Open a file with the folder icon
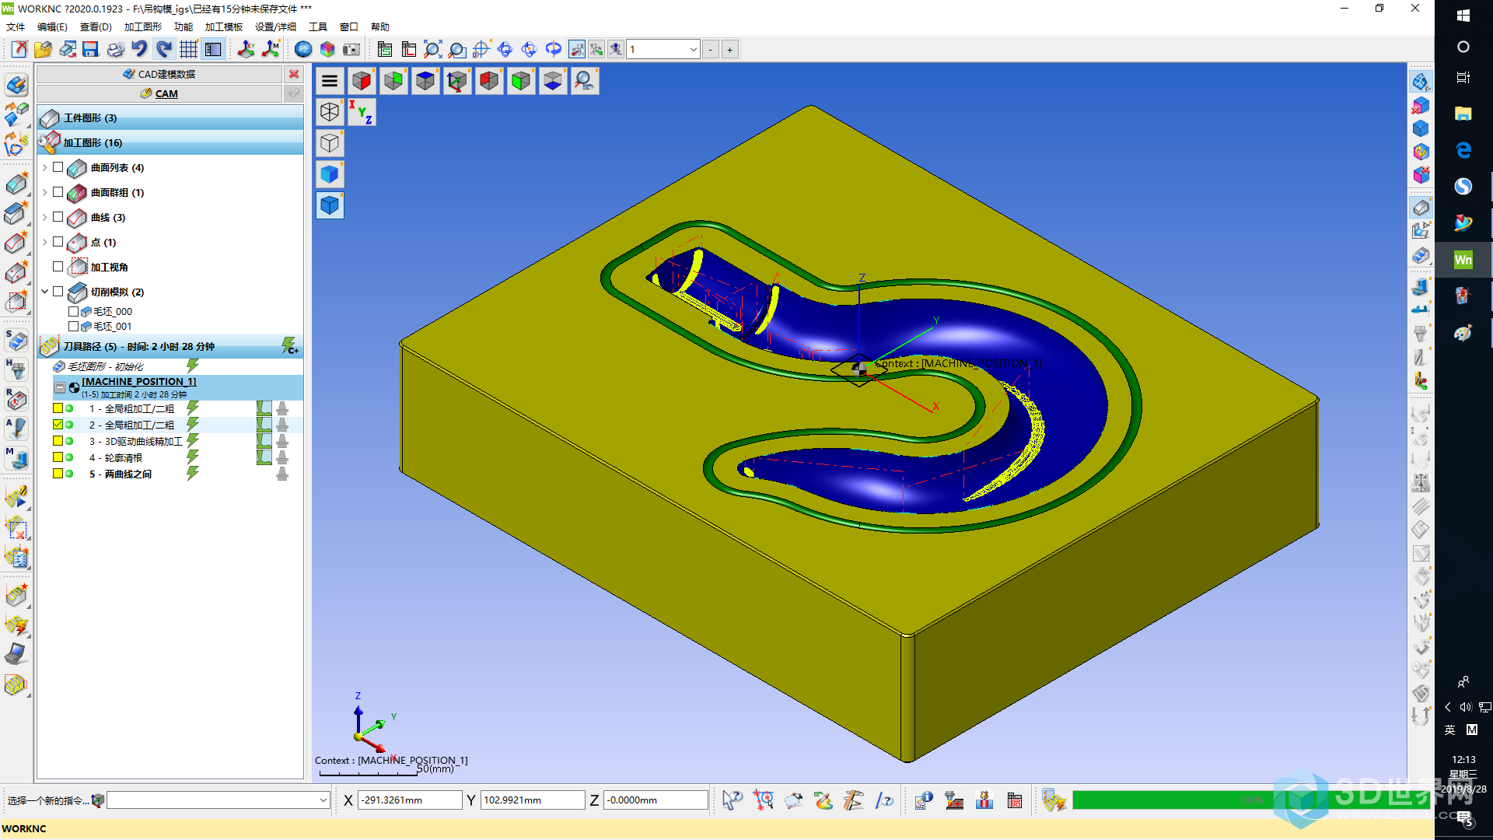This screenshot has width=1493, height=840. click(43, 50)
